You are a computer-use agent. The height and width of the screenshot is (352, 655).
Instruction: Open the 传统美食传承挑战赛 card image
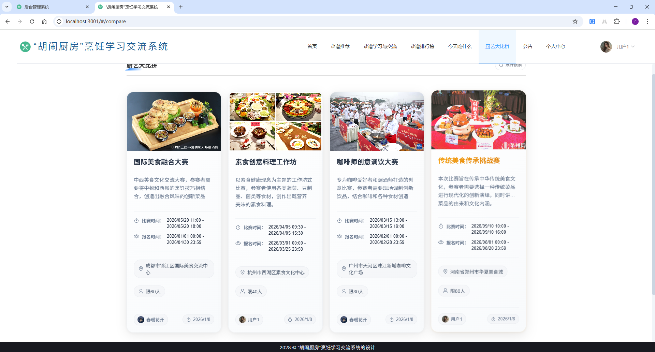pos(479,120)
